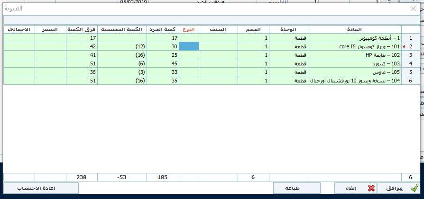Select item '1 – أنظمة كومبيوتر'
The image size is (424, 199).
(355, 38)
